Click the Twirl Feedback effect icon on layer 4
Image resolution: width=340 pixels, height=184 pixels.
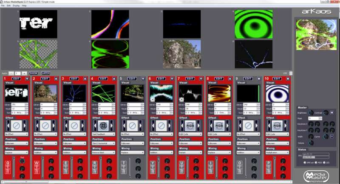[102, 126]
